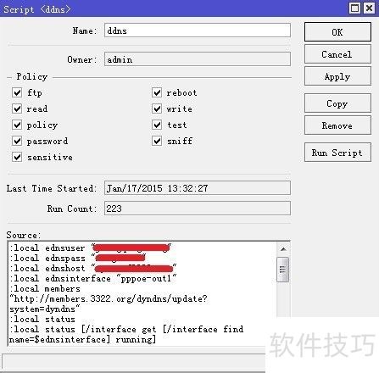Click the maximize window icon
Viewport: 379px width, 373px height.
click(x=354, y=8)
